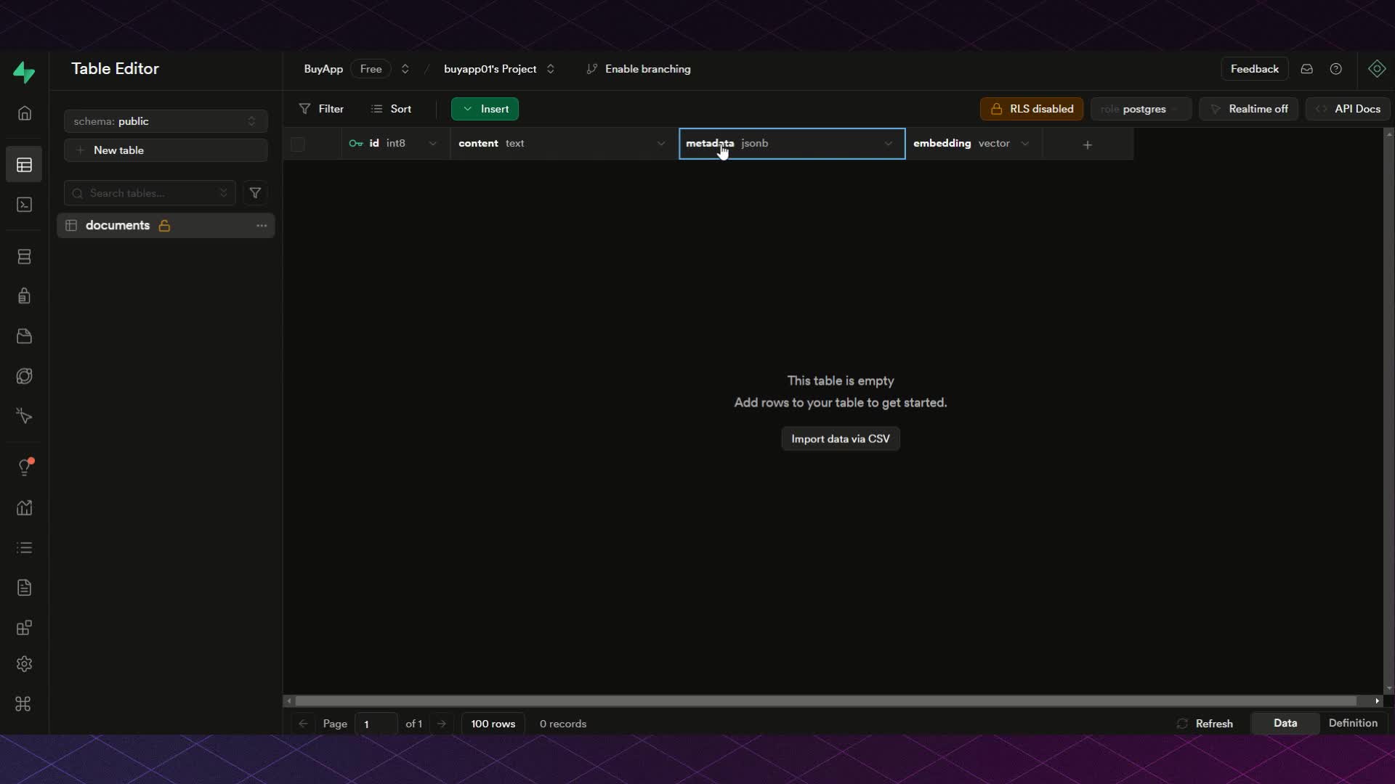The height and width of the screenshot is (784, 1395).
Task: Tick the select-all rows checkbox
Action: (x=298, y=144)
